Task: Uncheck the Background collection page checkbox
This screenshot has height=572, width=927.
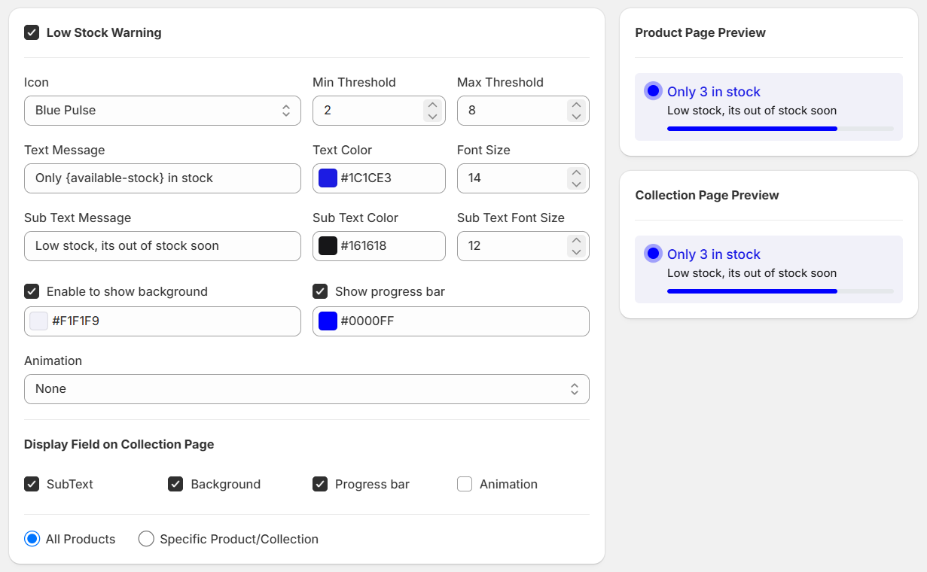Action: (x=175, y=484)
